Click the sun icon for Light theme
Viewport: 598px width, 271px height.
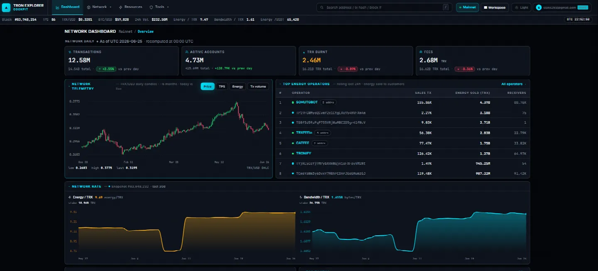click(517, 7)
